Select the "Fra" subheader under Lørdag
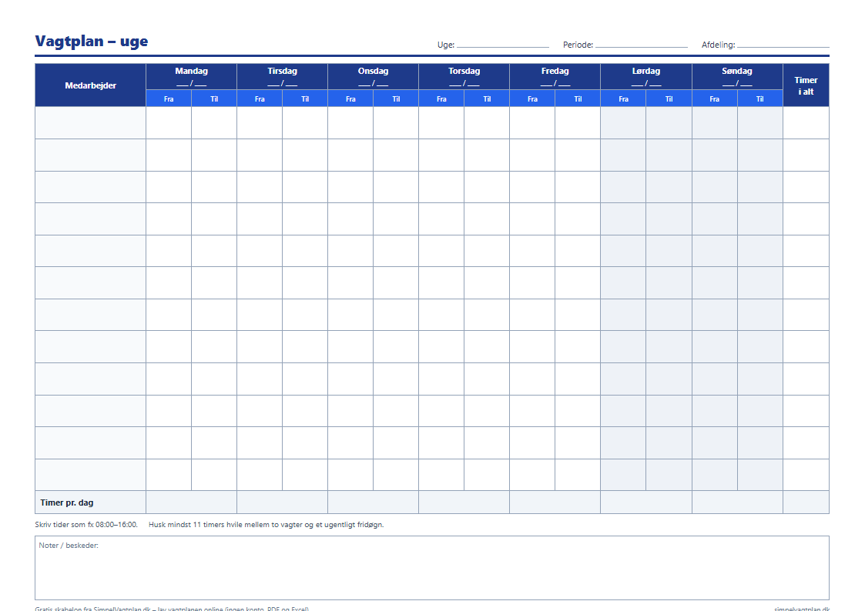This screenshot has height=611, width=865. [623, 98]
